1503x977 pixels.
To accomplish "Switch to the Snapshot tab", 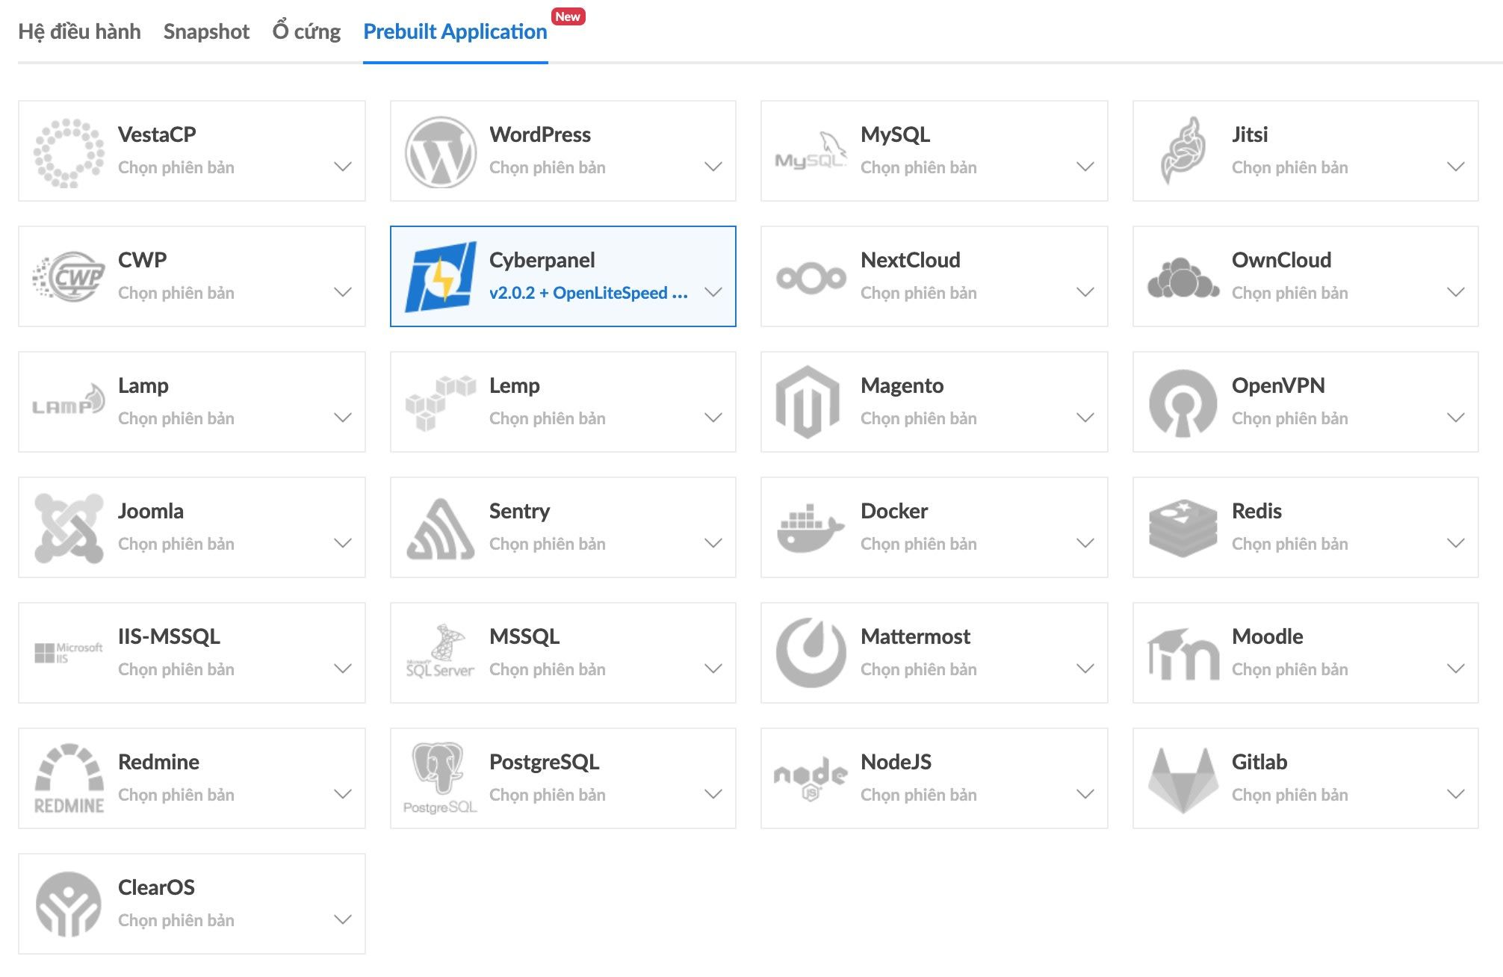I will [x=206, y=31].
